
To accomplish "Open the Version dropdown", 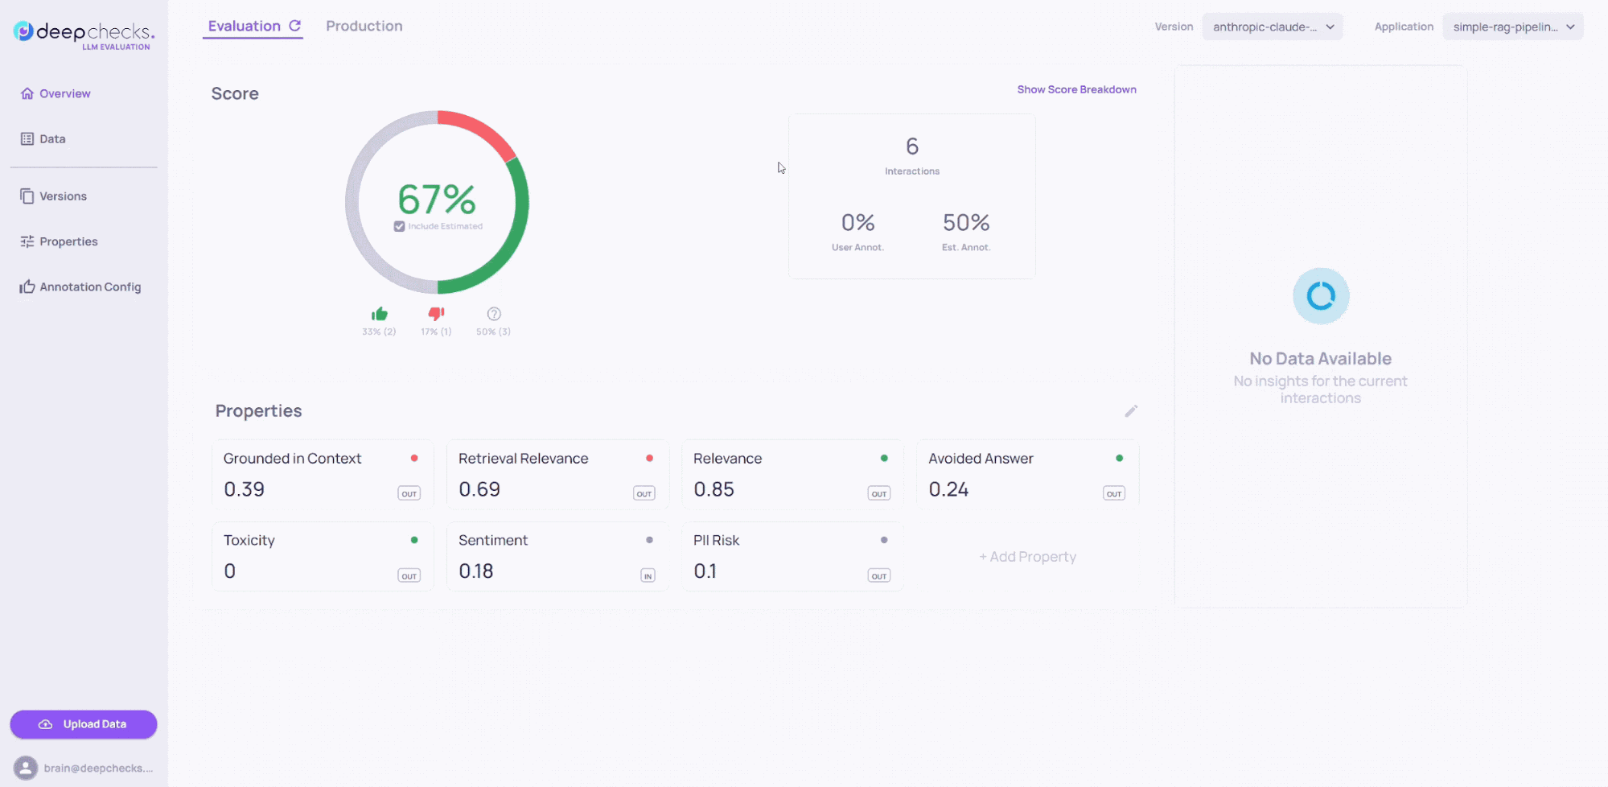I will click(1272, 27).
